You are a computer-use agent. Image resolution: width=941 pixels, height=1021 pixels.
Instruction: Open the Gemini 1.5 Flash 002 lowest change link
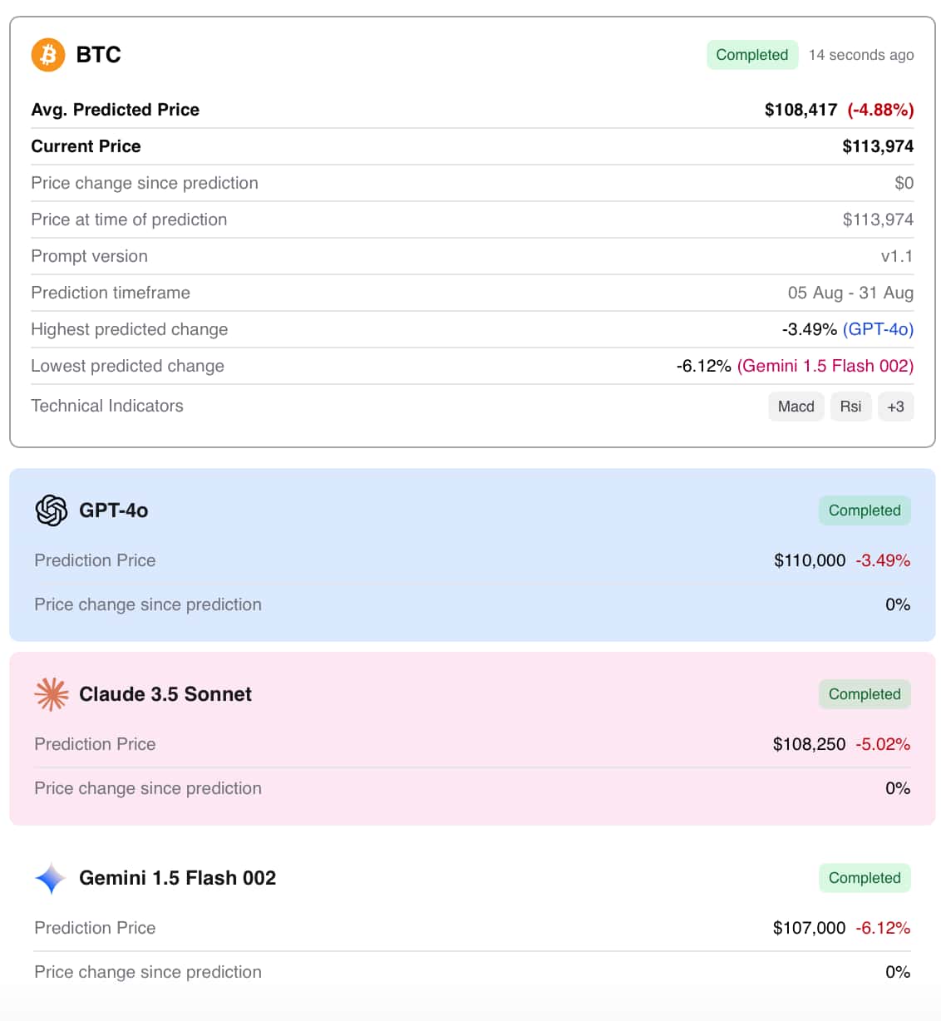(825, 366)
